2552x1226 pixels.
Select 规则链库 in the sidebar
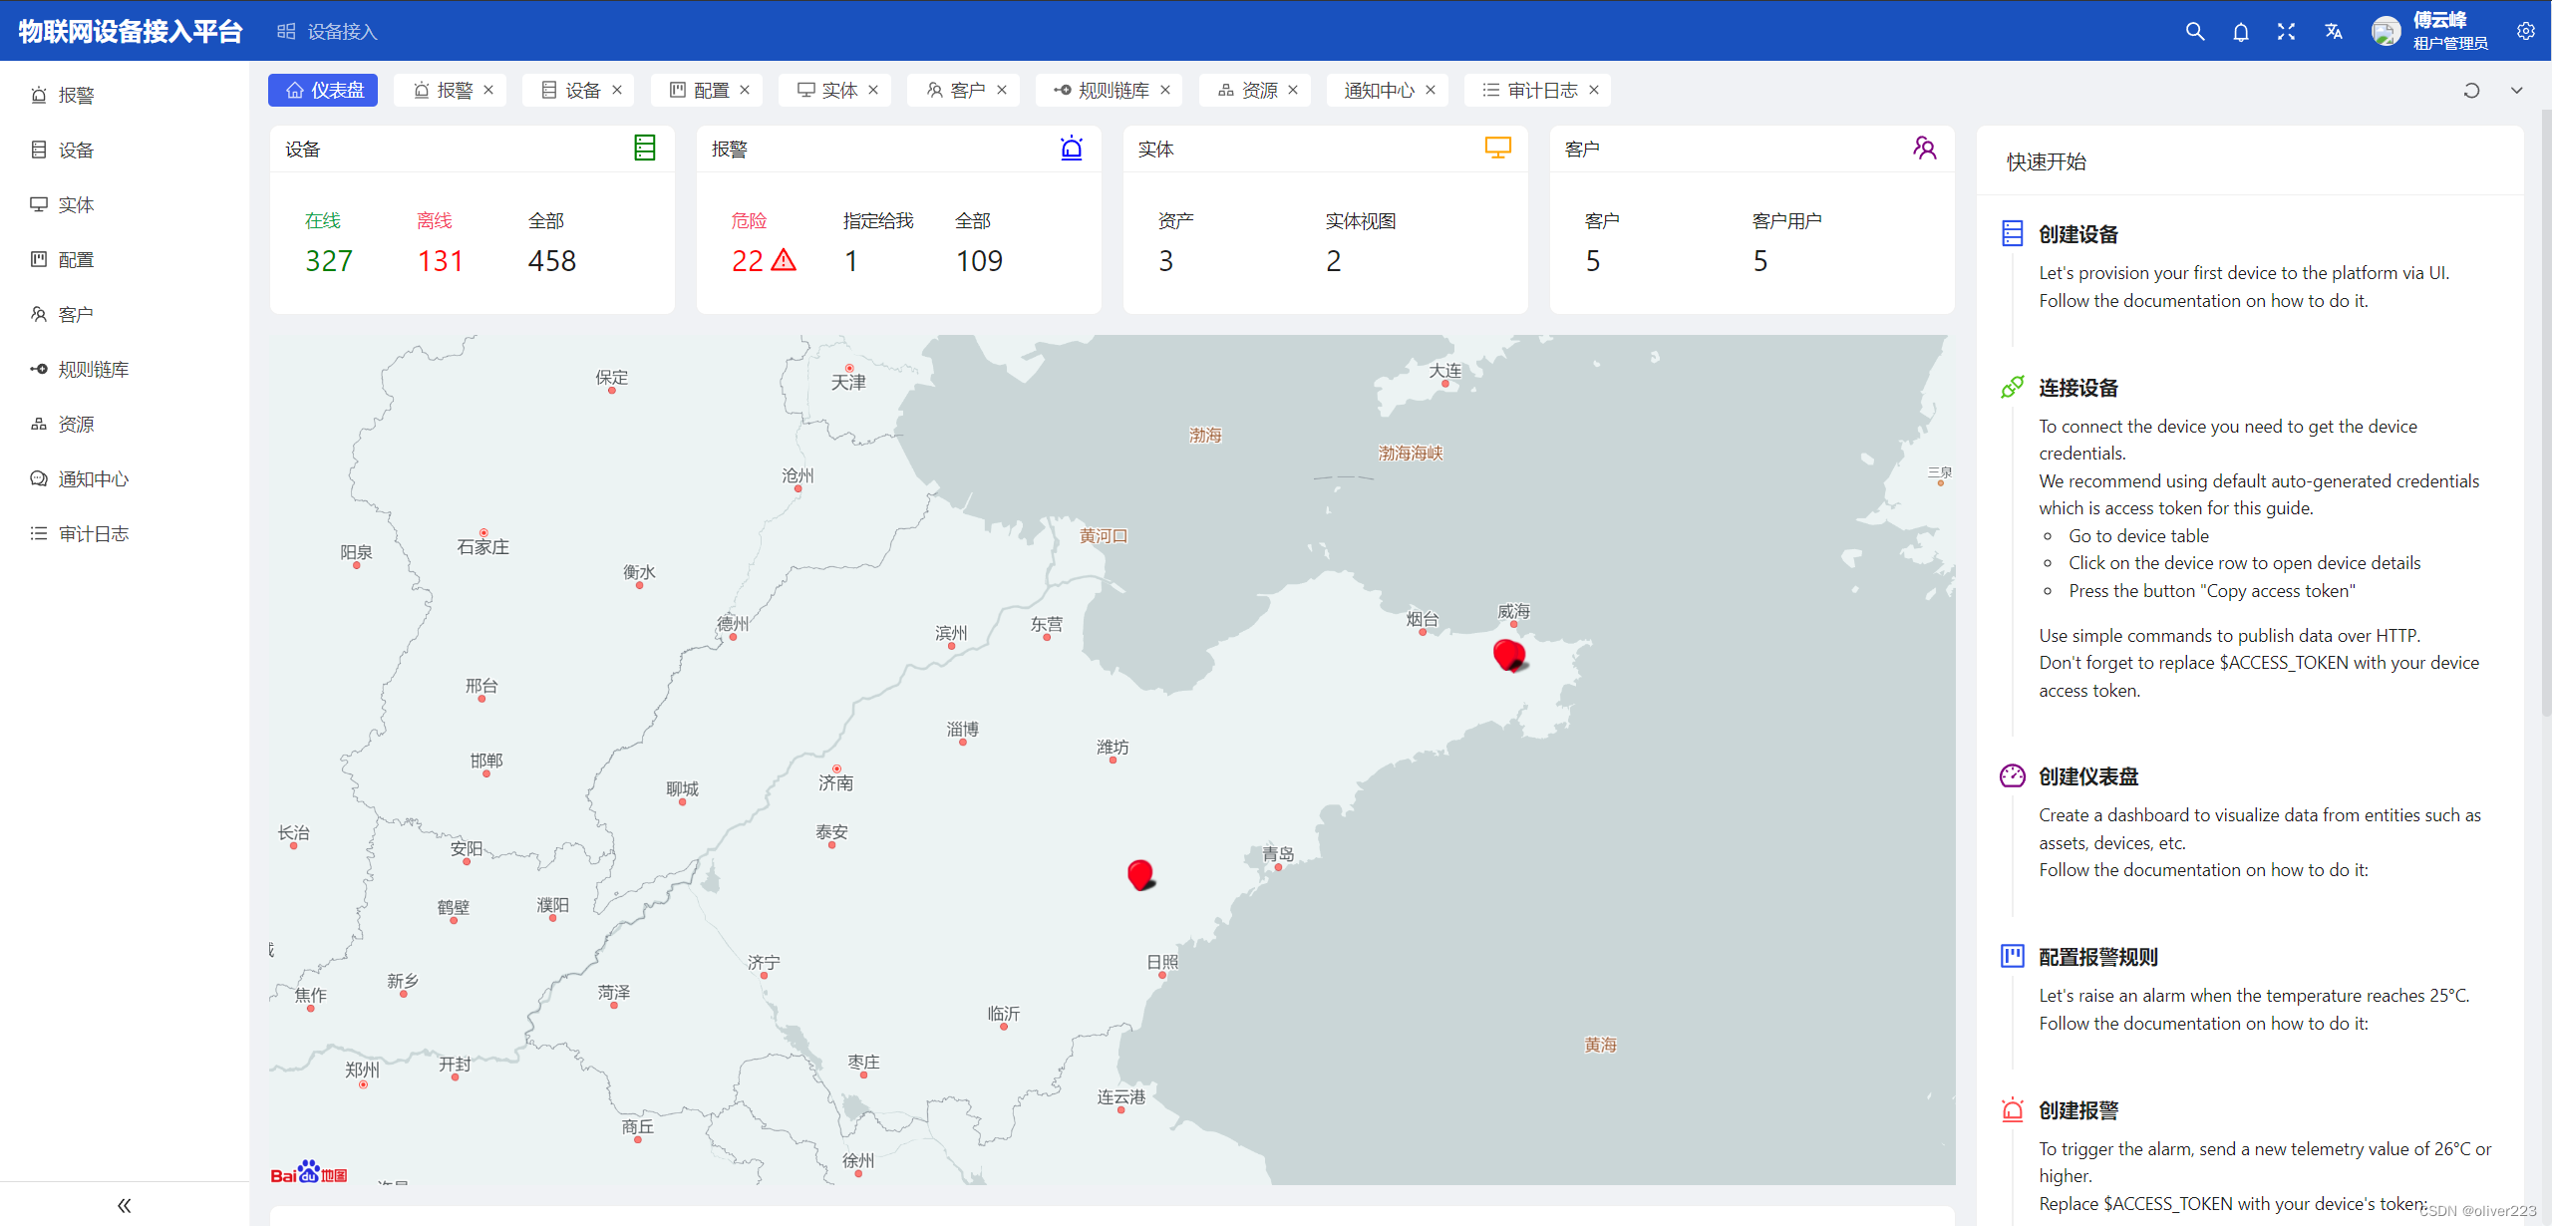[x=93, y=370]
